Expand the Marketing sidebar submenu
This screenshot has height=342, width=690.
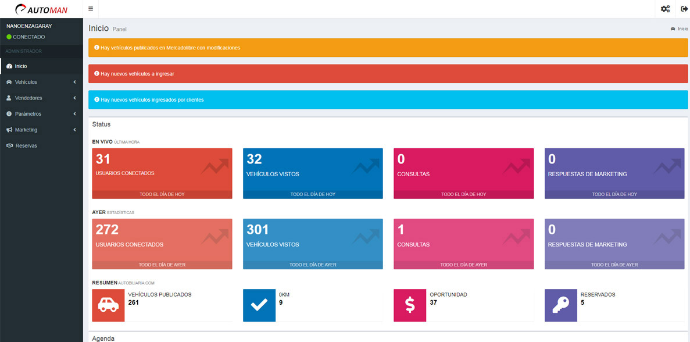pyautogui.click(x=41, y=130)
